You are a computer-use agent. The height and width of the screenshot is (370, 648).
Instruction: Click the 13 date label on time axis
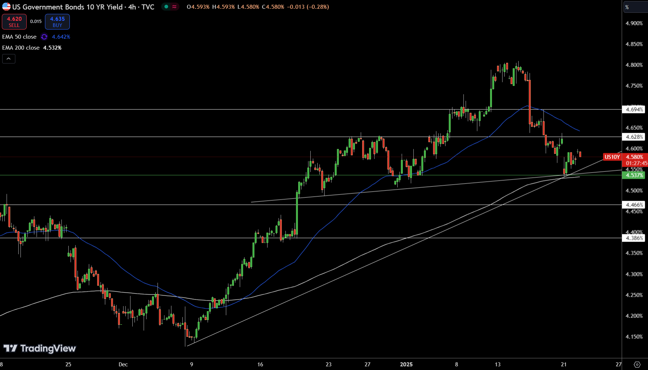(x=497, y=364)
